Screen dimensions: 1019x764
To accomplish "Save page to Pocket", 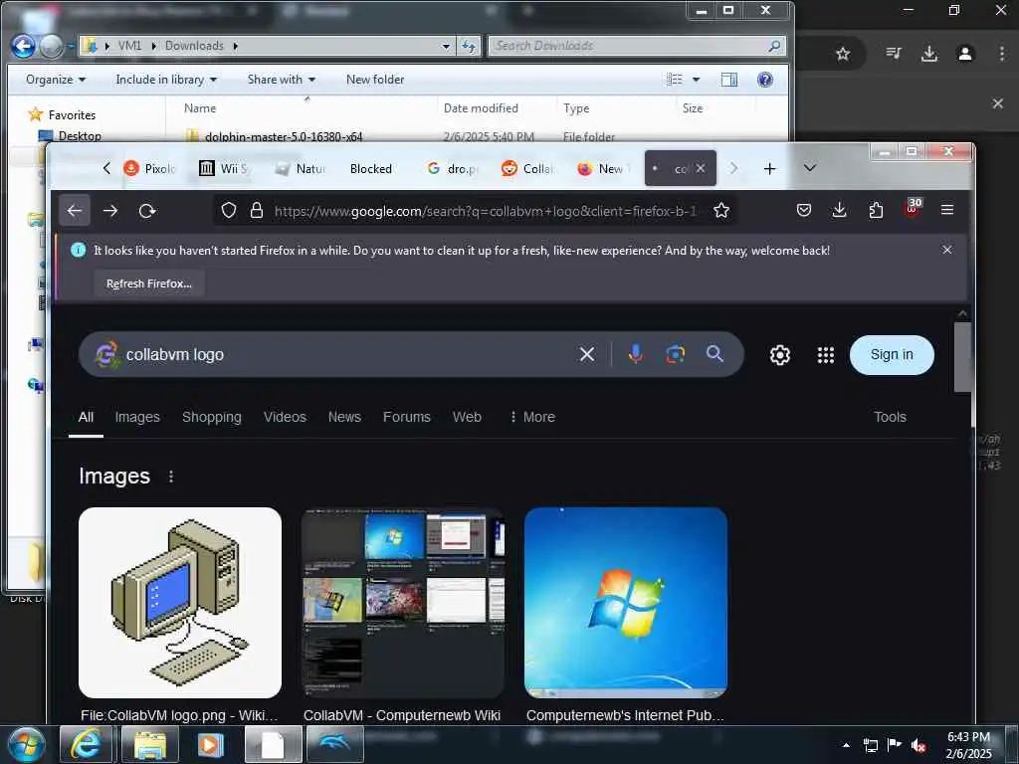I will [x=804, y=210].
